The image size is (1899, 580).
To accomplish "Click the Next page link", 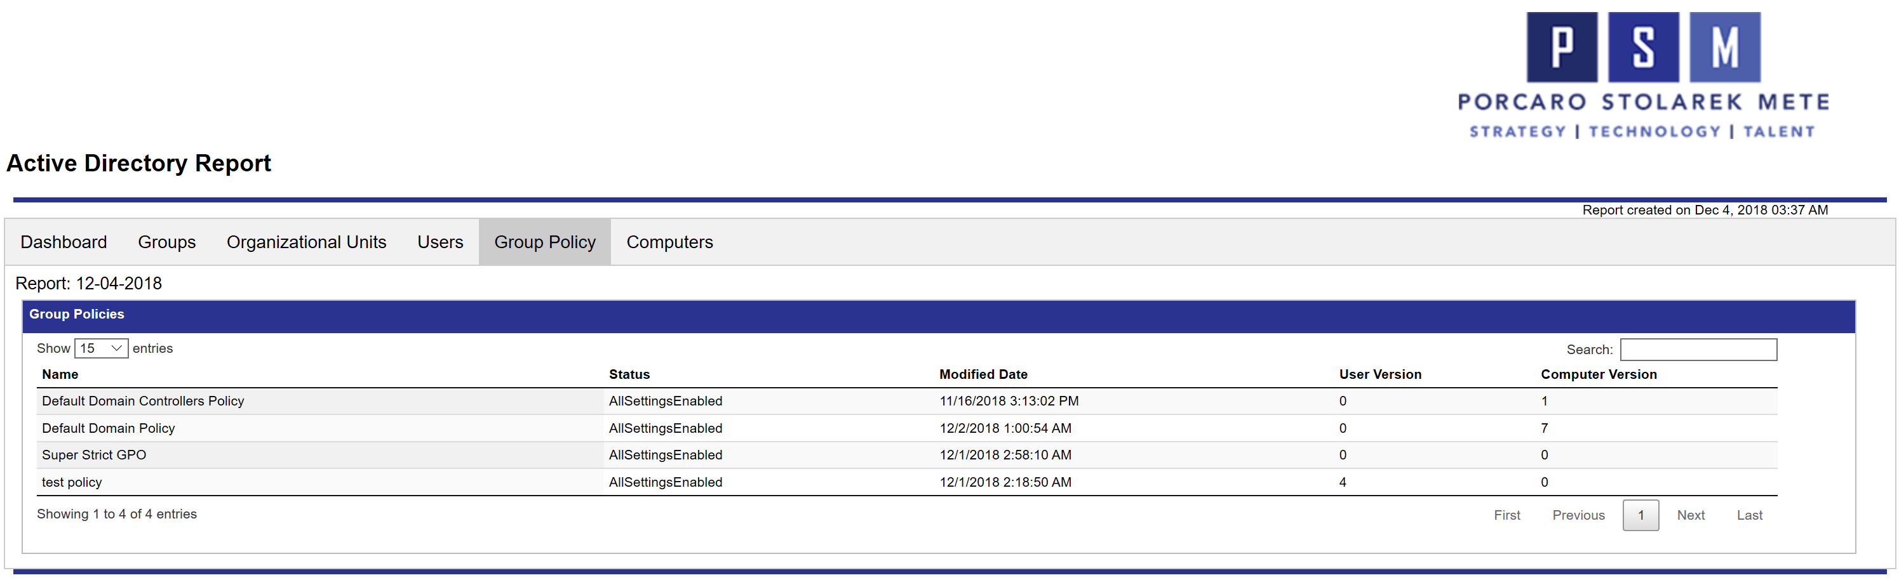I will coord(1691,515).
